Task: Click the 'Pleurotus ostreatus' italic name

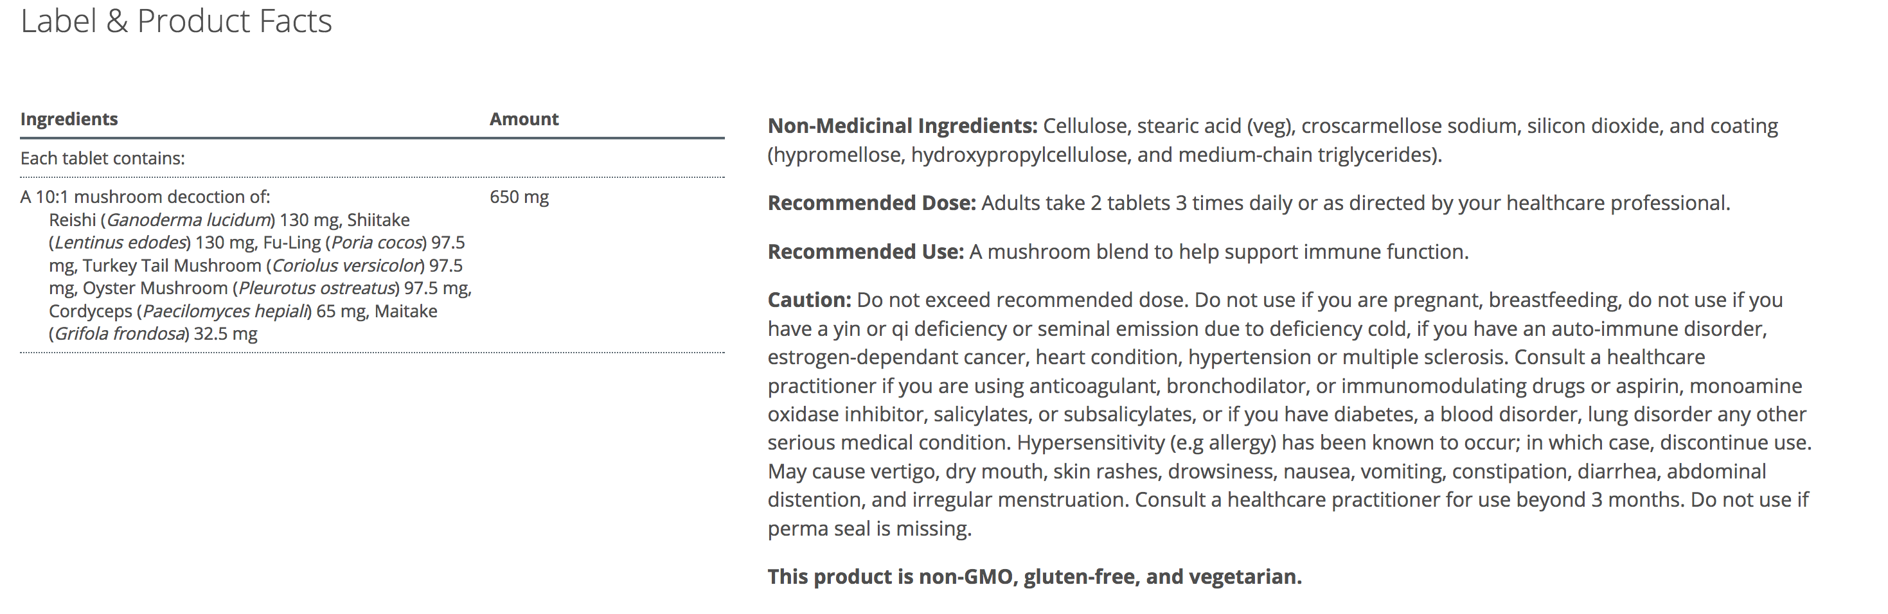Action: click(x=317, y=288)
